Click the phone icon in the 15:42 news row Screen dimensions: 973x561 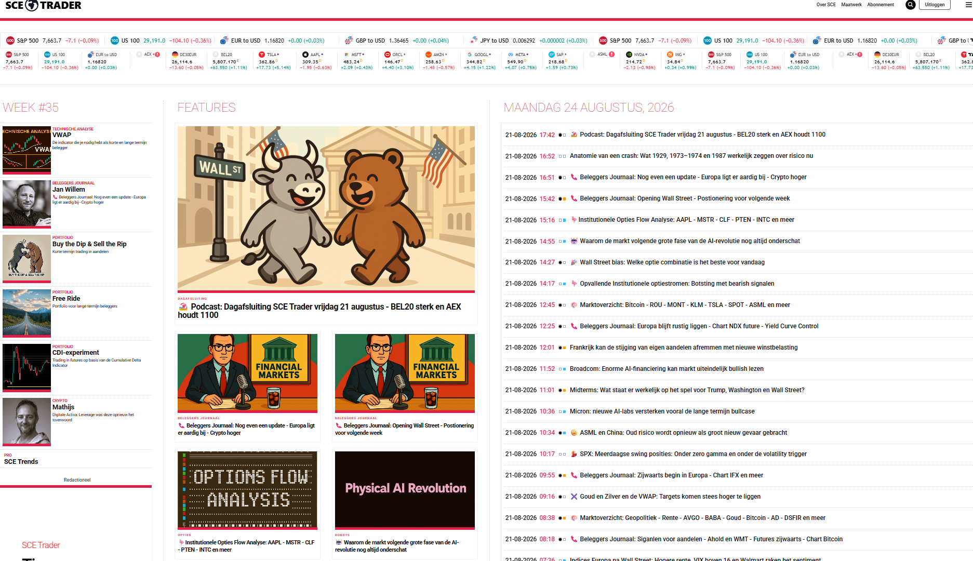pyautogui.click(x=574, y=198)
